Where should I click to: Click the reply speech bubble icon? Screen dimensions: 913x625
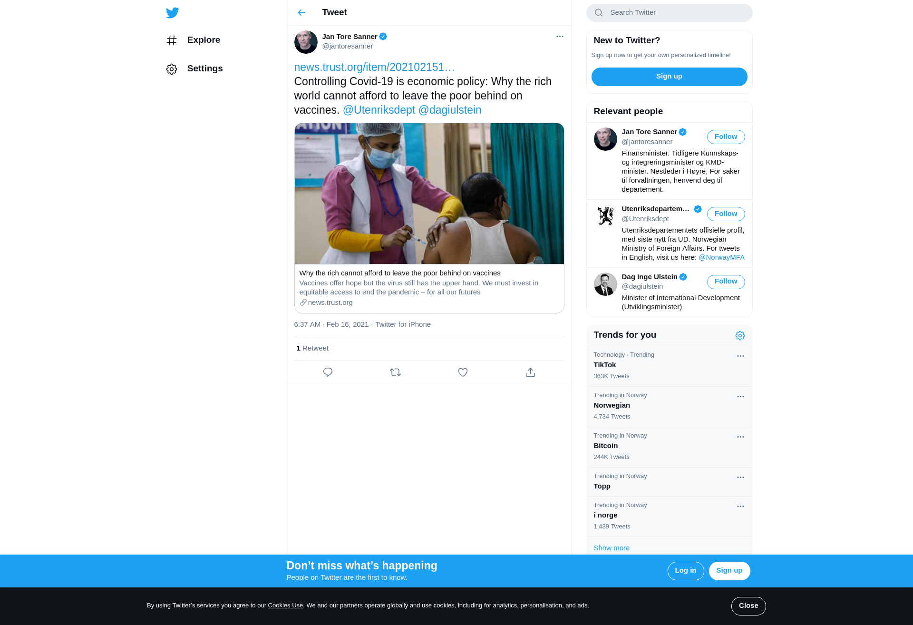click(x=328, y=372)
